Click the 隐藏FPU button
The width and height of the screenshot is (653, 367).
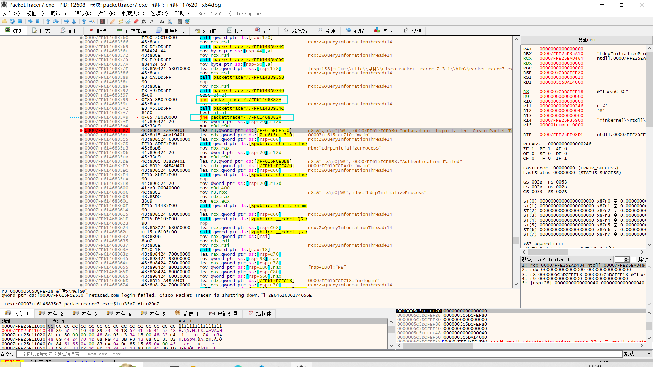click(x=586, y=40)
